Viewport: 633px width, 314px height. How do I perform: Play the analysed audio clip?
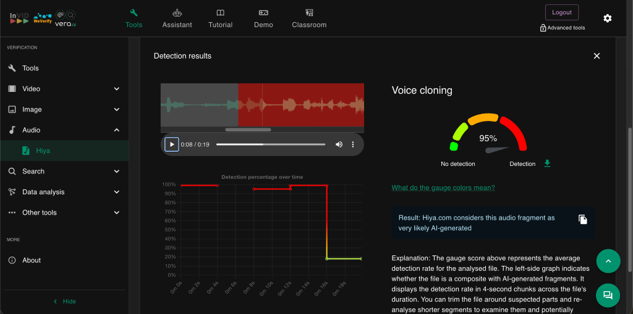point(172,144)
